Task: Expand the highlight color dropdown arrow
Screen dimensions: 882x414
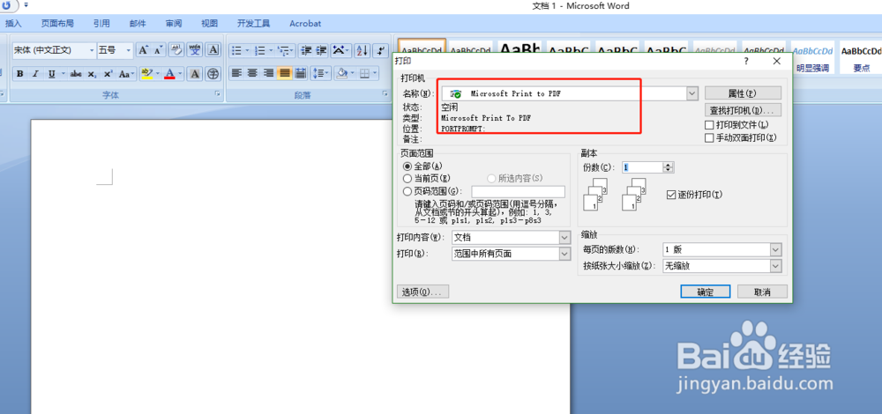Action: tap(158, 74)
